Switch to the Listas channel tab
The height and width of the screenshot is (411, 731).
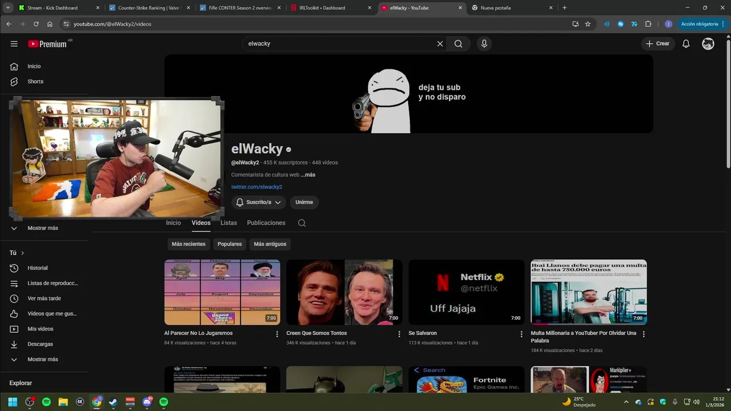tap(228, 223)
